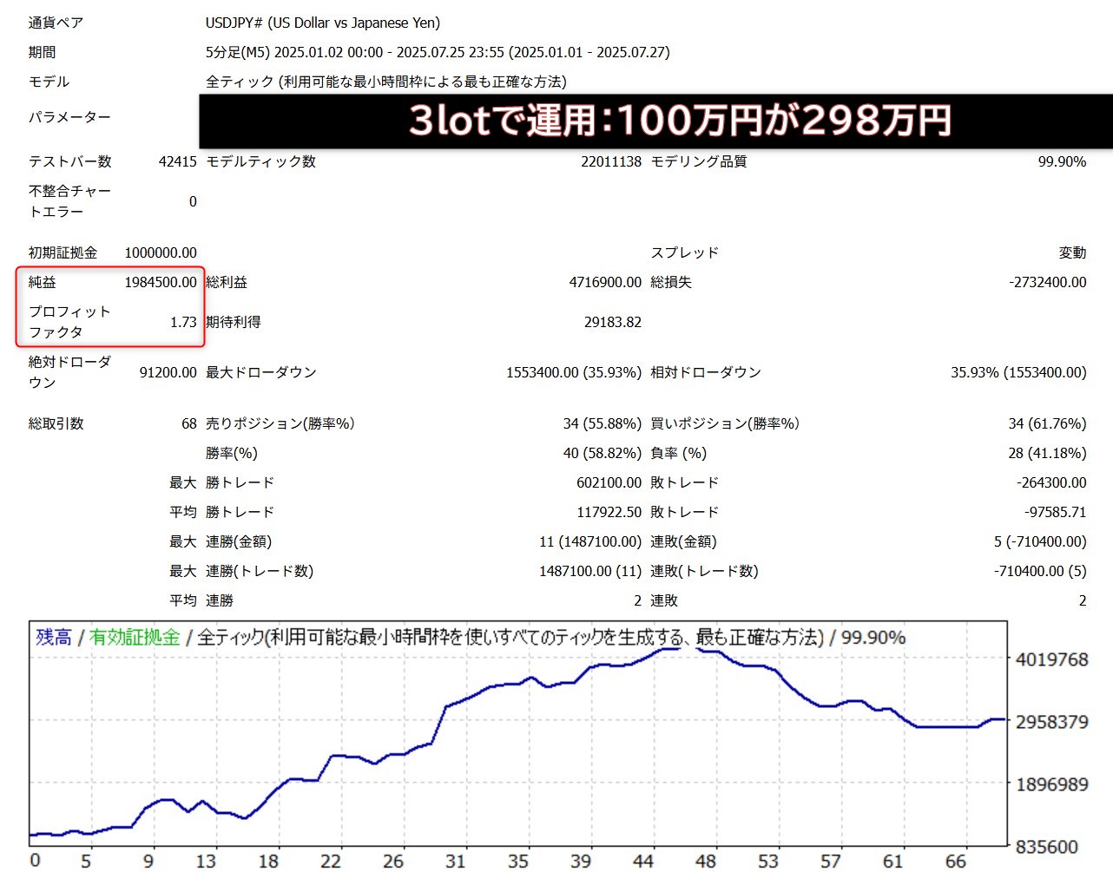Select the loss rate value 28 (41.18%)
The width and height of the screenshot is (1113, 872).
(1047, 453)
